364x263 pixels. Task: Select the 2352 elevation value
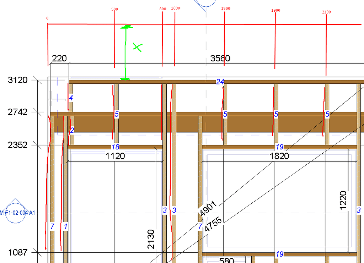18,145
